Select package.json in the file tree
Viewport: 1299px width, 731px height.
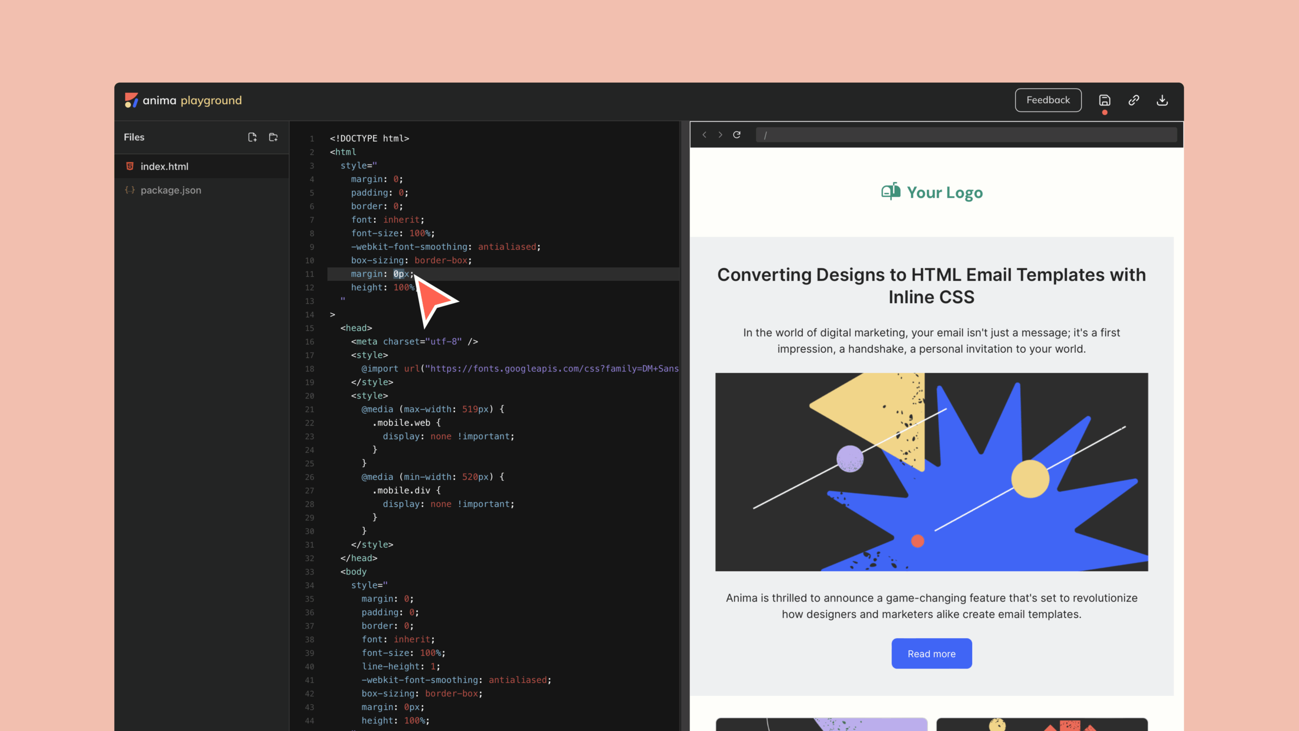pos(170,190)
